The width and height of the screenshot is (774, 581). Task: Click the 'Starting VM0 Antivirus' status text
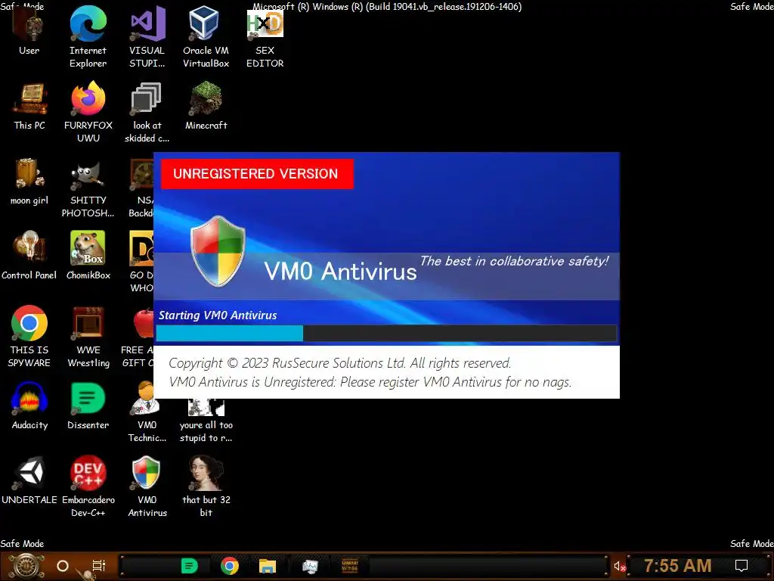point(218,315)
